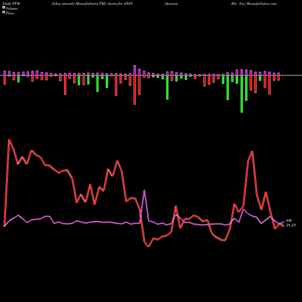
Task: Click the 'Daily PVM' chart title
Action: click(11, 4)
